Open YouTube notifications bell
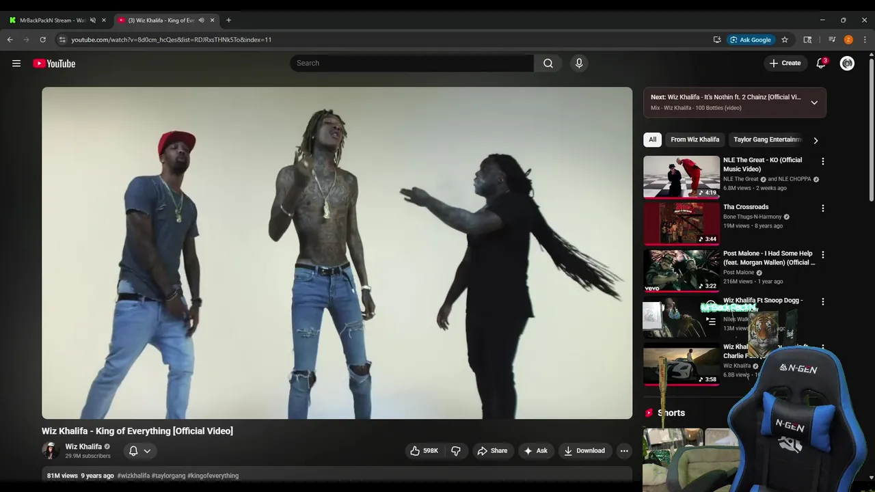 pos(821,63)
